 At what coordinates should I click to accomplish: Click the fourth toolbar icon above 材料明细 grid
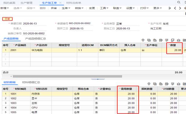point(167,84)
